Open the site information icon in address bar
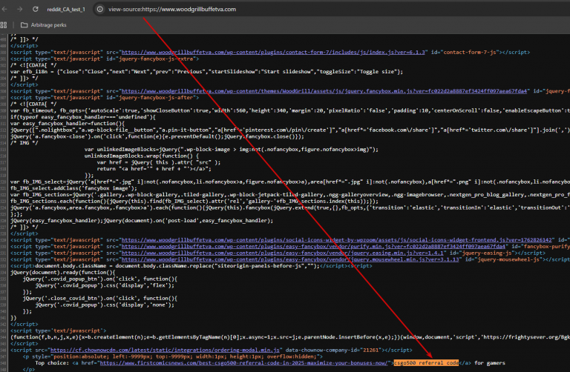 99,9
